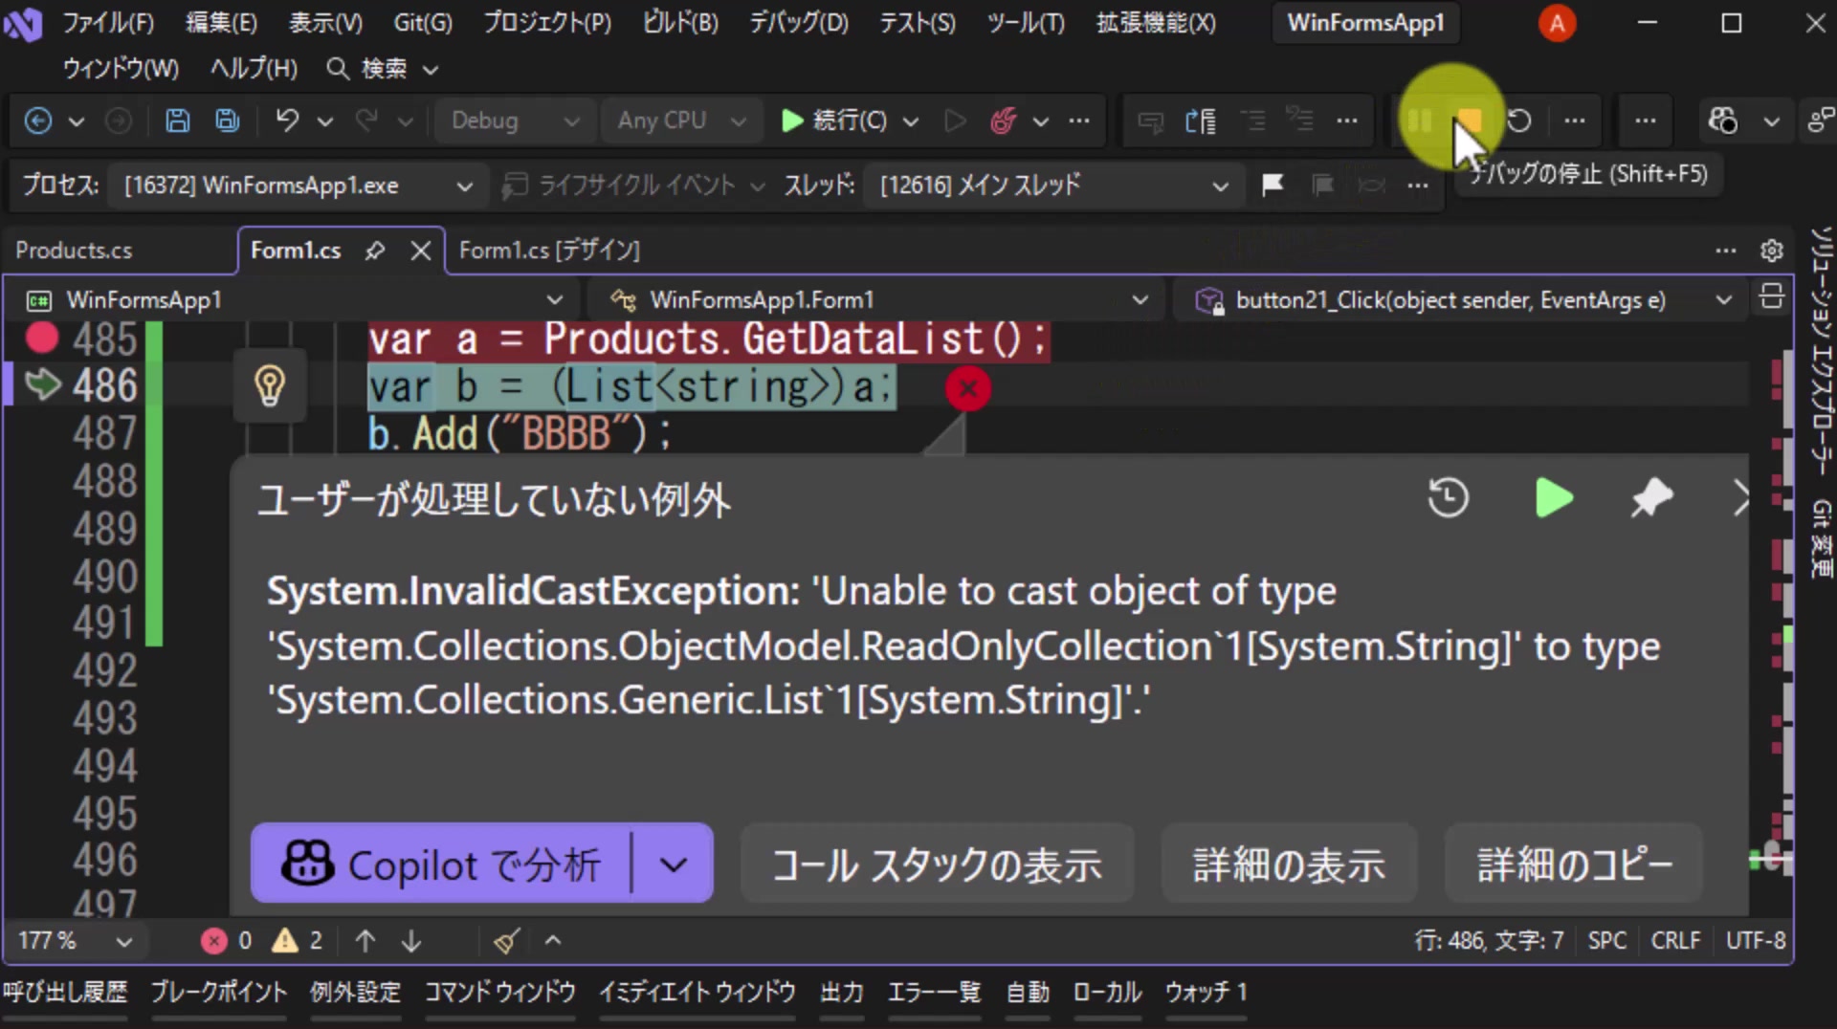The height and width of the screenshot is (1029, 1837).
Task: Open the ローカル locals window tab
Action: [1107, 993]
